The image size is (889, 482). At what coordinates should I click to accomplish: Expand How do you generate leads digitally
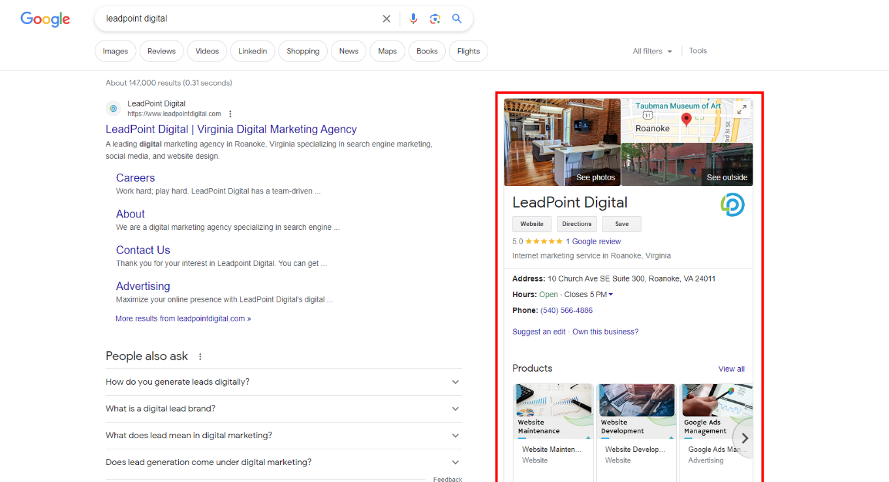[x=283, y=382]
